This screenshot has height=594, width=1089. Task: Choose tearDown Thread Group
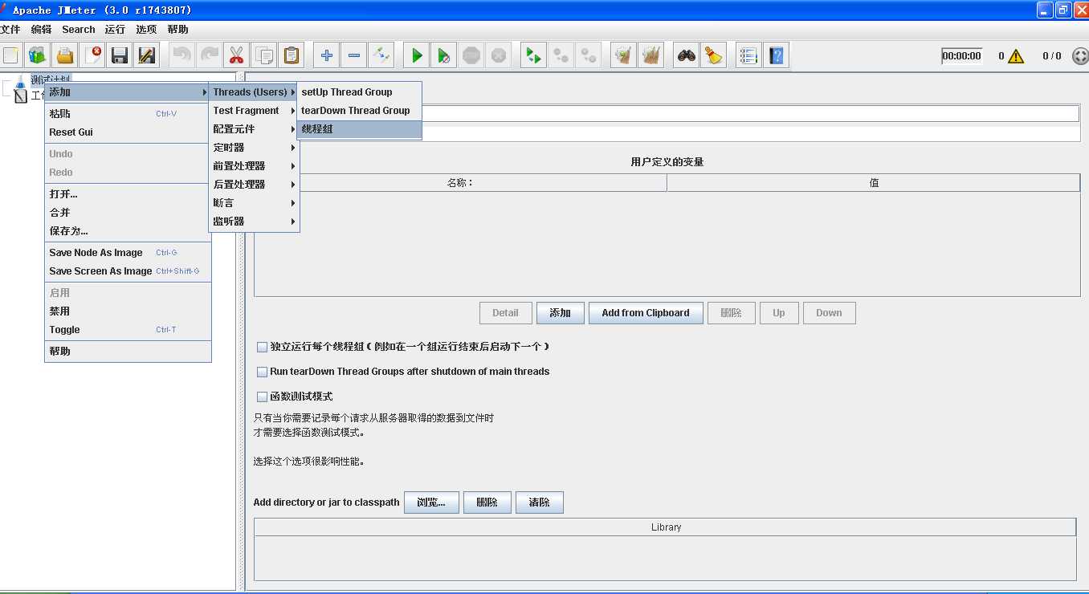[x=359, y=111]
